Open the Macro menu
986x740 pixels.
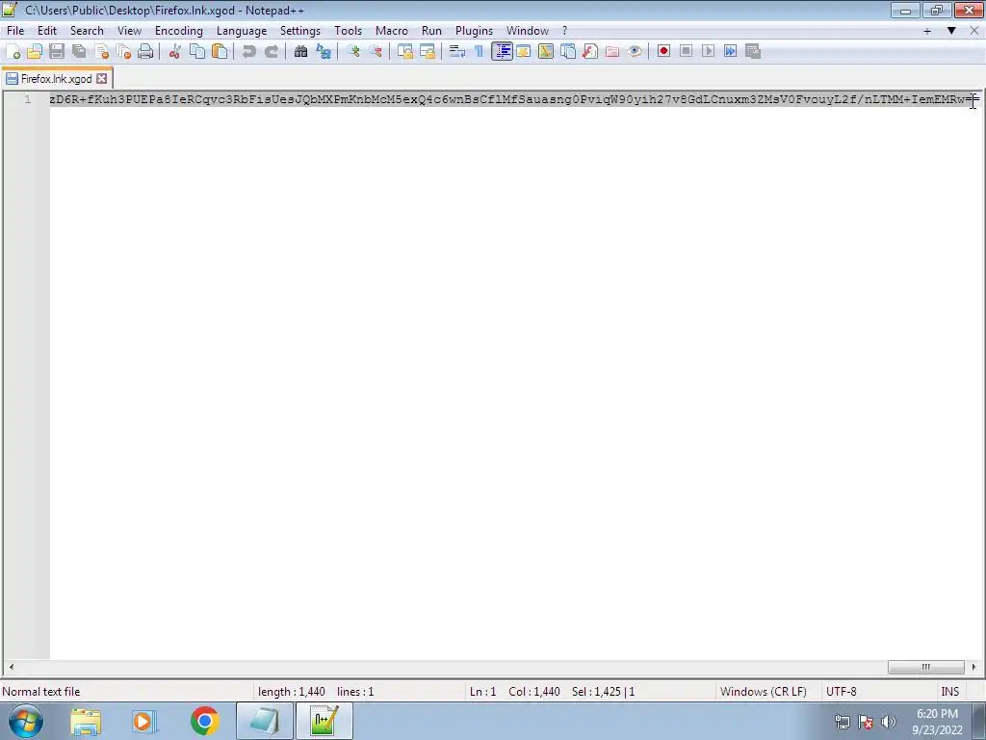click(x=392, y=31)
